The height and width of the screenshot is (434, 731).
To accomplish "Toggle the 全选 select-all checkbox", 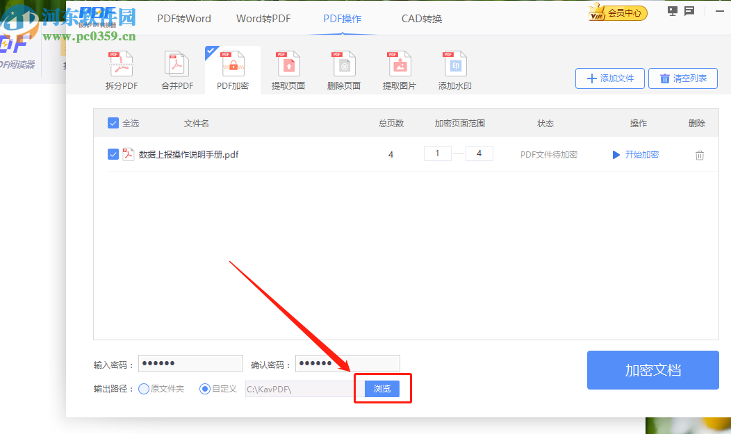I will click(113, 123).
